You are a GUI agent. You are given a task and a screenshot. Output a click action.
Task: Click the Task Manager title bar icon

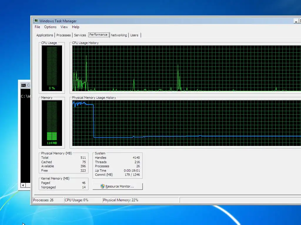click(36, 21)
